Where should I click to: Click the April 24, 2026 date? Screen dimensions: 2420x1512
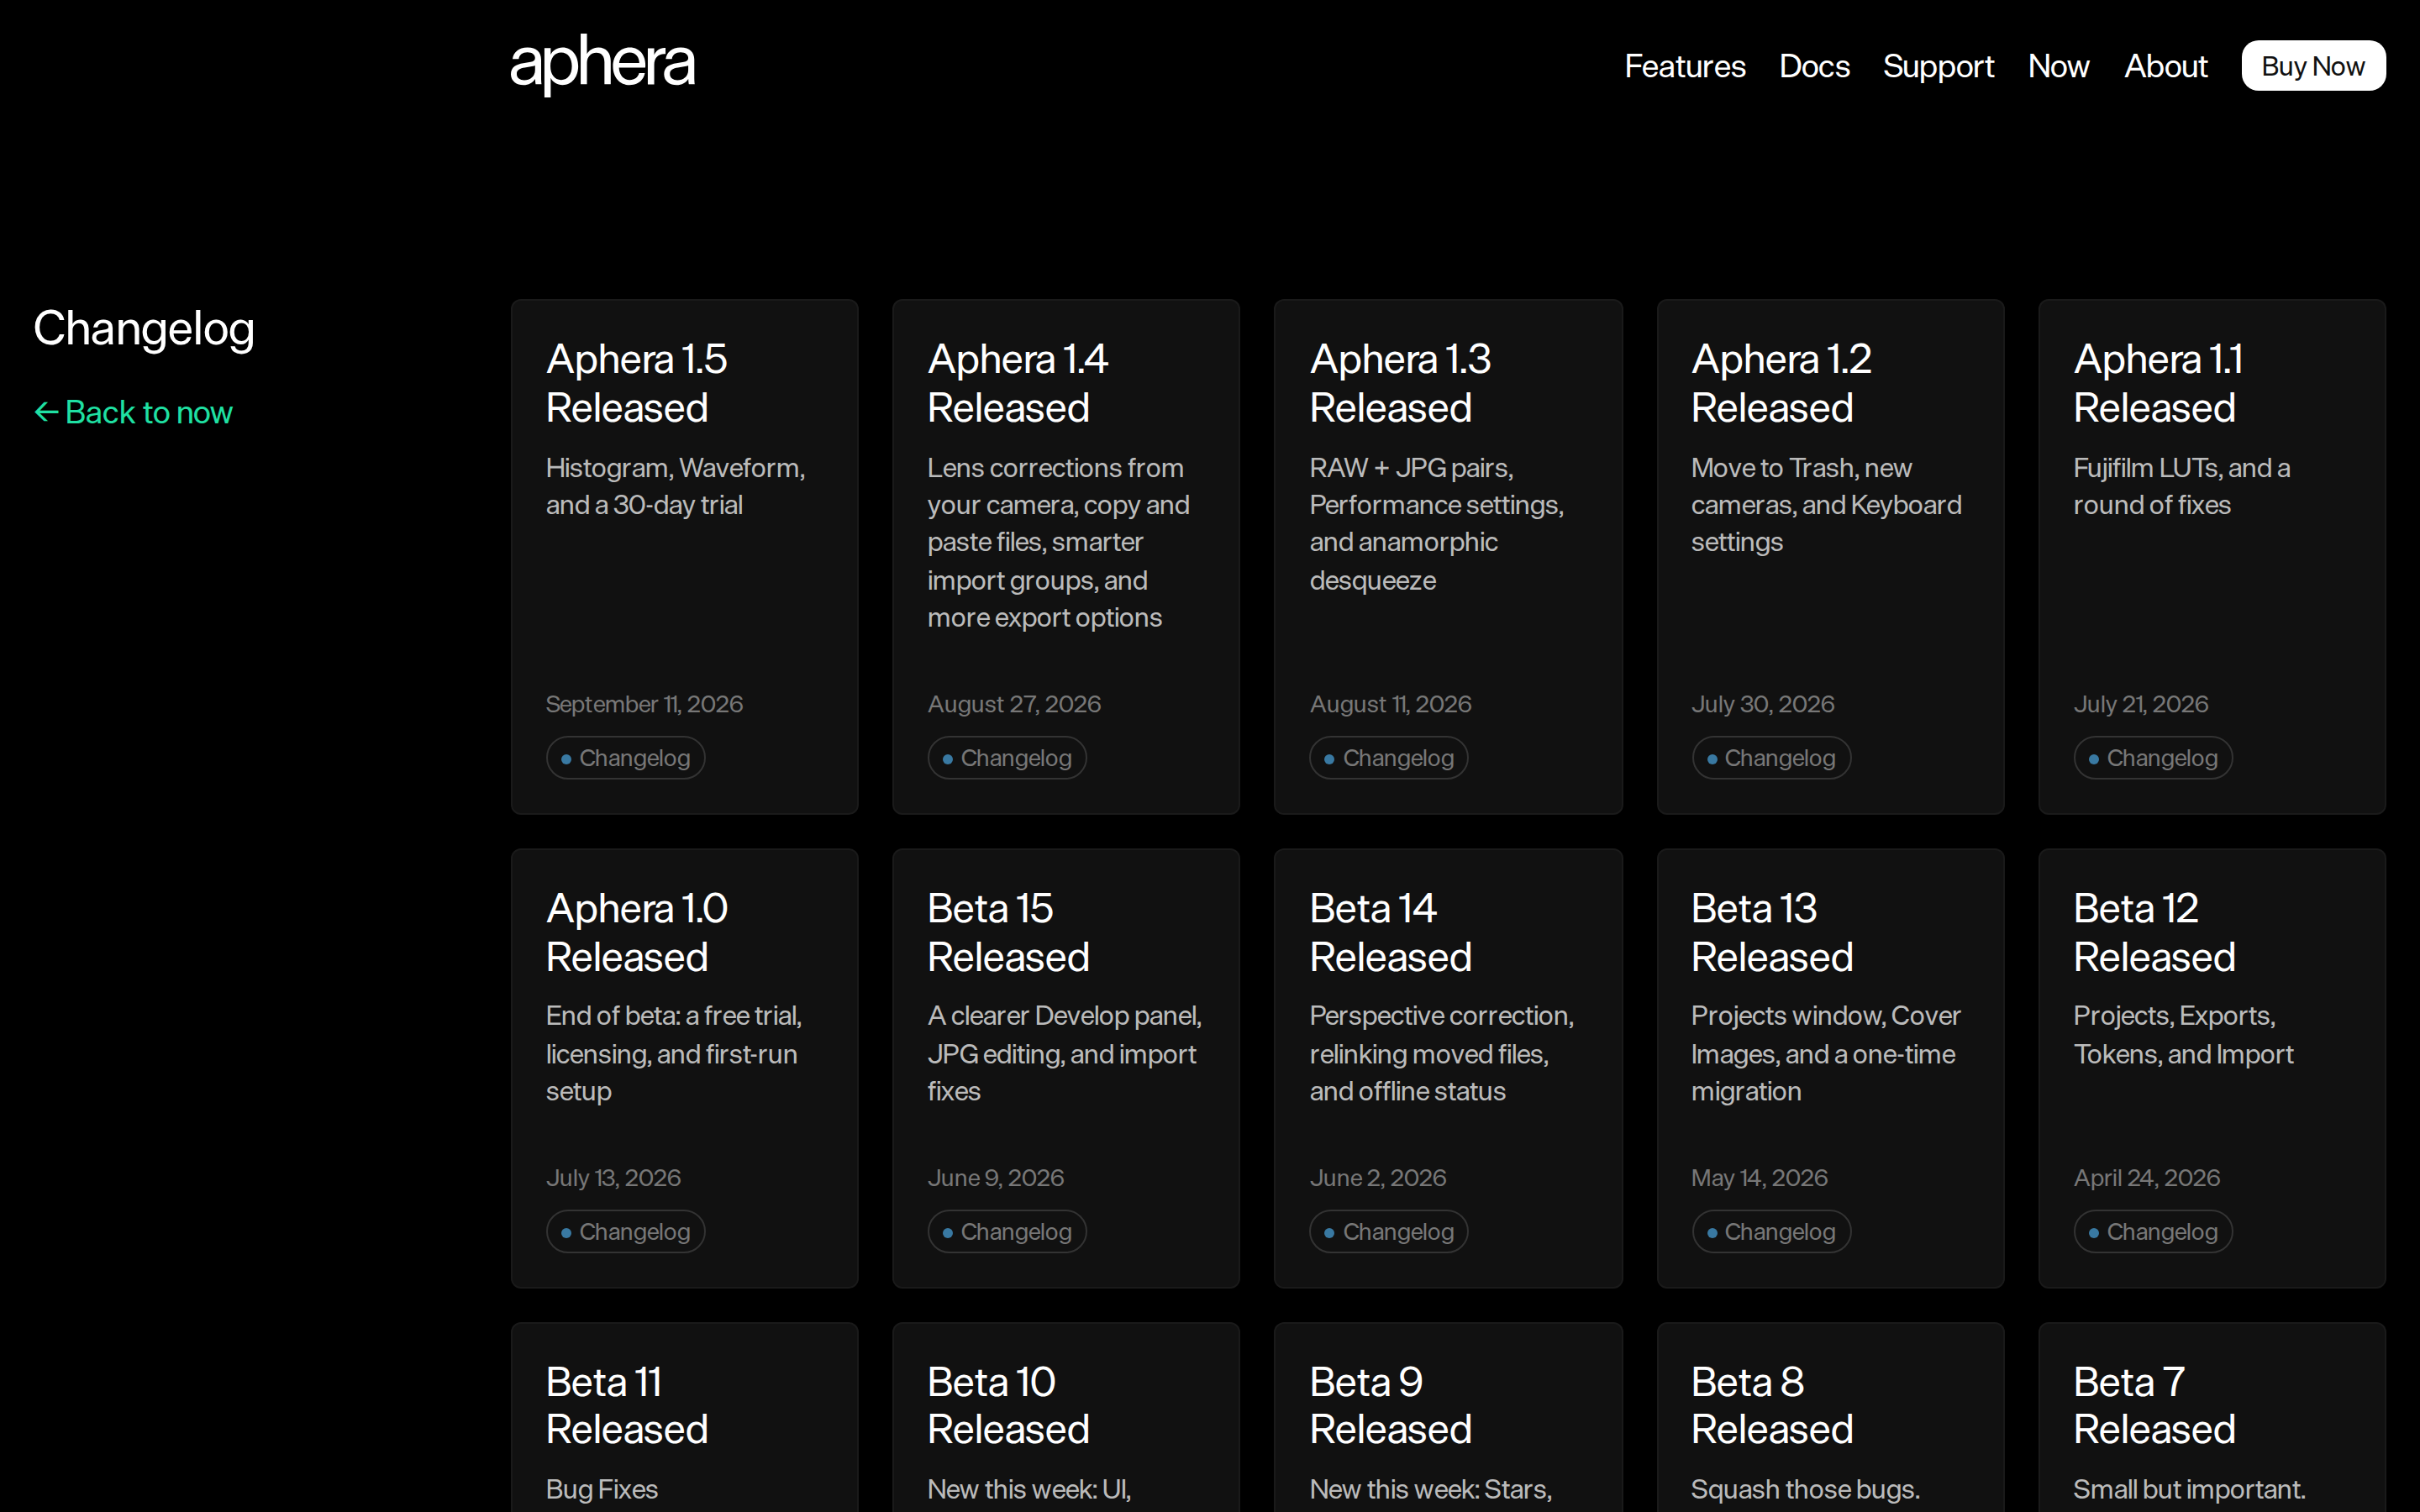tap(2146, 1178)
